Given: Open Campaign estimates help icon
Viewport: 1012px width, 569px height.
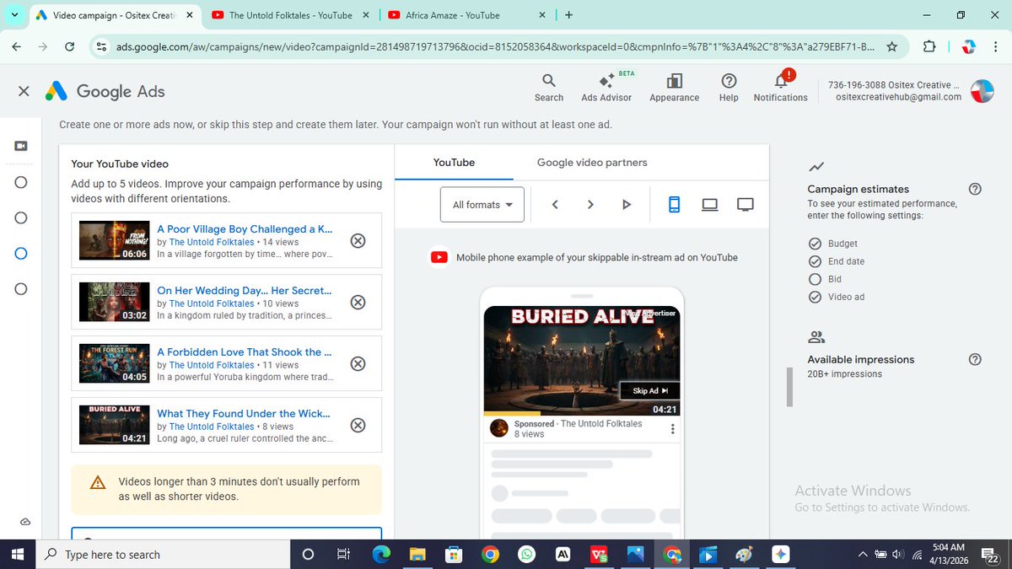Looking at the screenshot, I should tap(975, 189).
